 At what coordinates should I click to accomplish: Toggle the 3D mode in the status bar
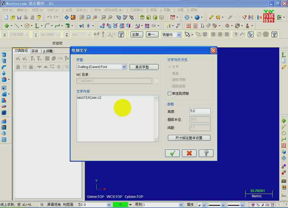[42, 205]
